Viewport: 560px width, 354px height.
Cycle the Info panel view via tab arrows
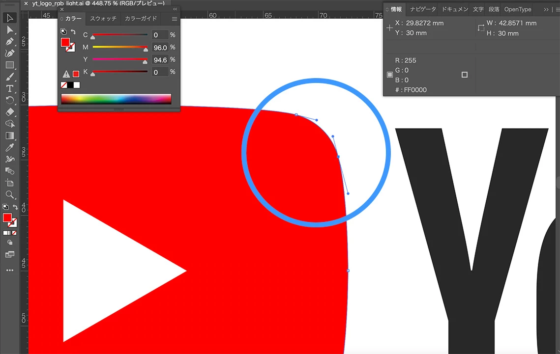tap(387, 9)
